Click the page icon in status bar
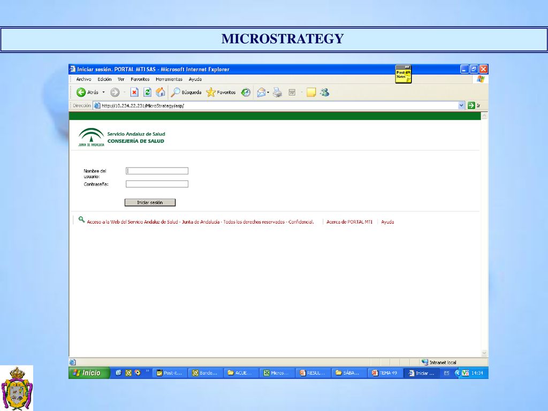The height and width of the screenshot is (411, 548). [x=73, y=362]
